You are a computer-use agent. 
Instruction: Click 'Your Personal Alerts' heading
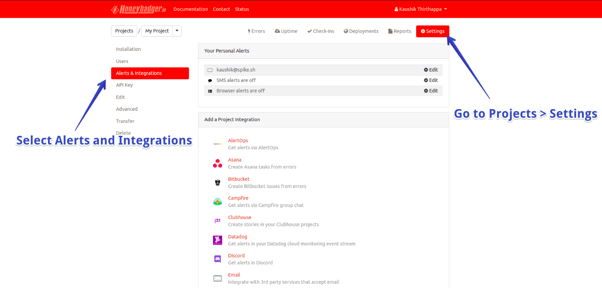tap(227, 51)
